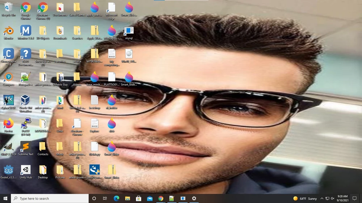Select the 3D Objects folder
This screenshot has height=203, width=362.
[43, 33]
